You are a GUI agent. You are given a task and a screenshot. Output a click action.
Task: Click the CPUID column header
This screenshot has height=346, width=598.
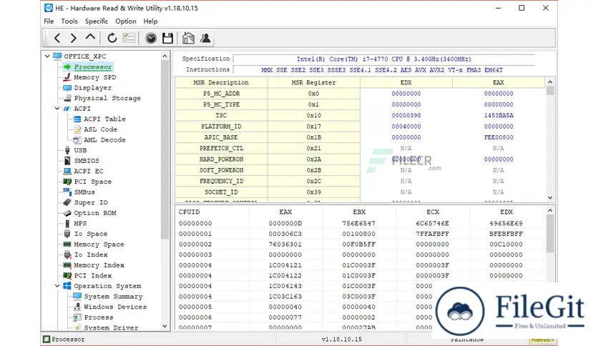click(x=212, y=212)
